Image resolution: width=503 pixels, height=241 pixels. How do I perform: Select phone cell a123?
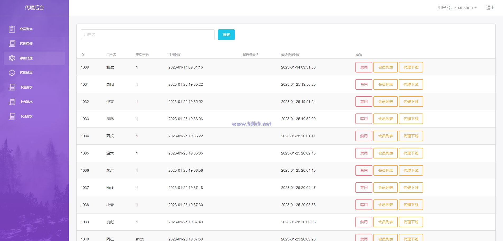[x=140, y=239]
